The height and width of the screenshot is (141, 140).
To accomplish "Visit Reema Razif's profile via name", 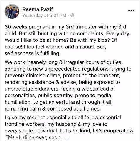I will 38,9.
